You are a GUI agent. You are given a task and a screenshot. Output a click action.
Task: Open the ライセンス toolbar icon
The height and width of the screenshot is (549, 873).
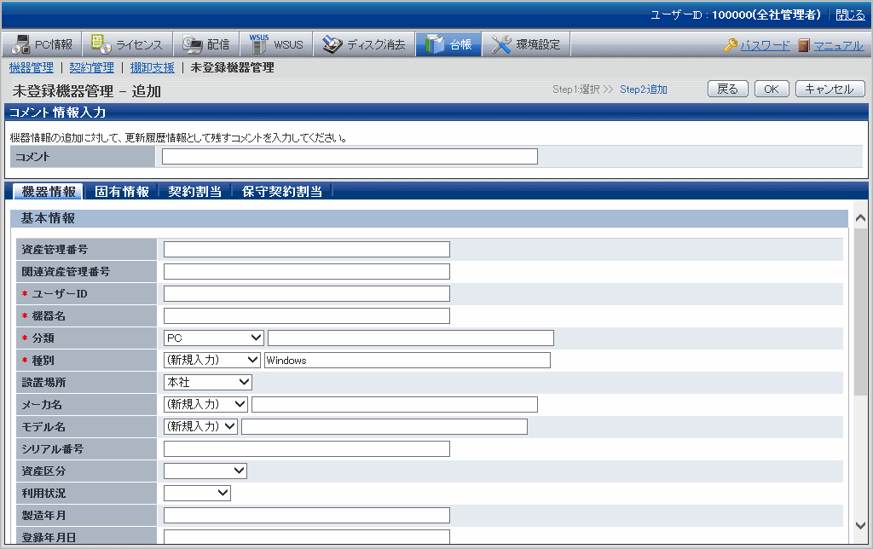tap(101, 44)
